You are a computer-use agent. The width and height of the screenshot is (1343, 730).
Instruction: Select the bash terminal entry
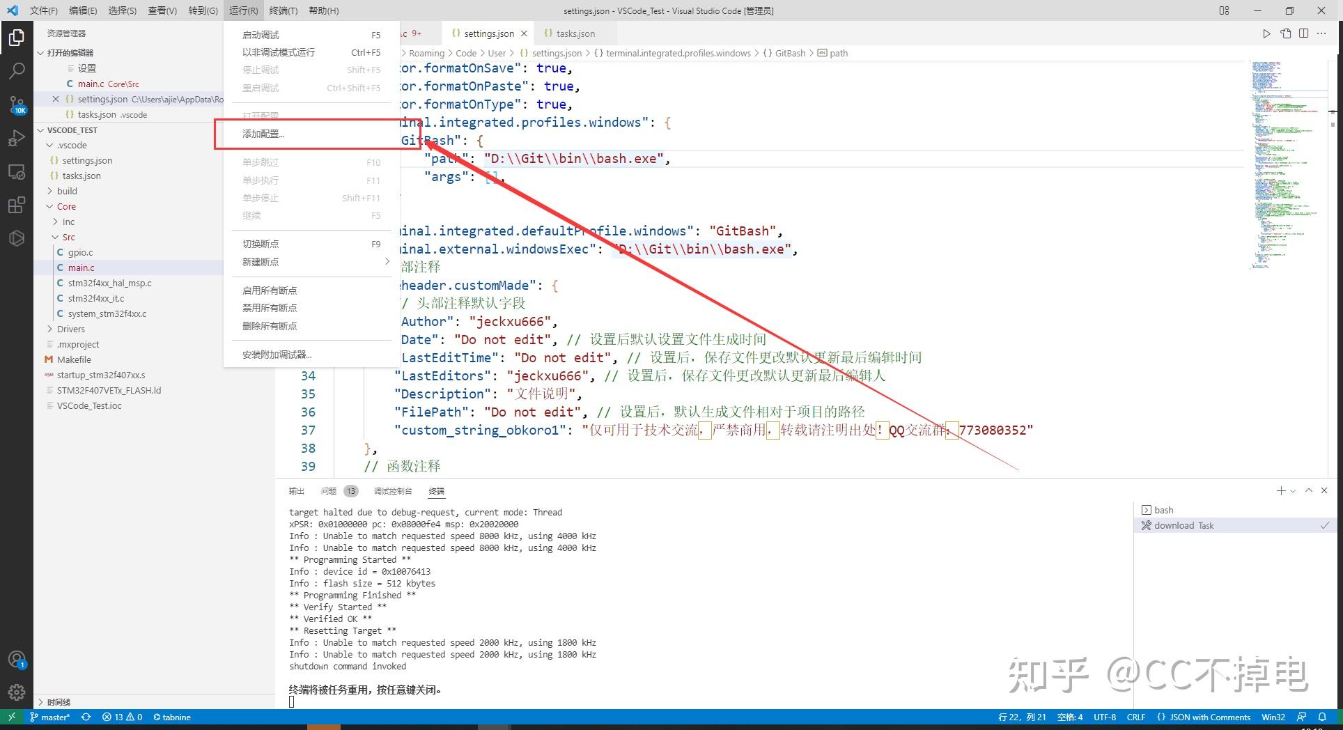[1234, 510]
